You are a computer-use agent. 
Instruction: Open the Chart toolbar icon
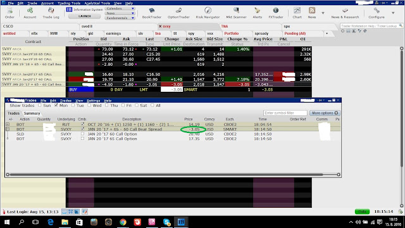297,13
